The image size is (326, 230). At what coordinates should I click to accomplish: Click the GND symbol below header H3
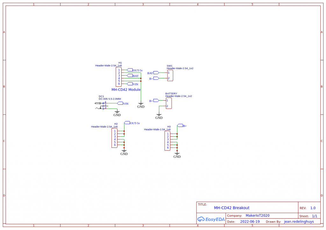177,155
